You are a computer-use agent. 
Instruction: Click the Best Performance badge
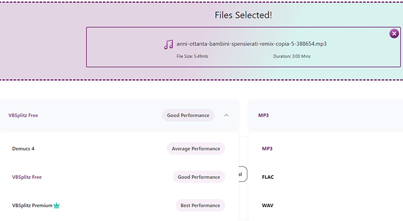click(200, 205)
